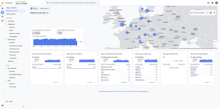The width and height of the screenshot is (220, 109).
Task: Click the plus icon in Add comparison
Action: (x=49, y=9)
